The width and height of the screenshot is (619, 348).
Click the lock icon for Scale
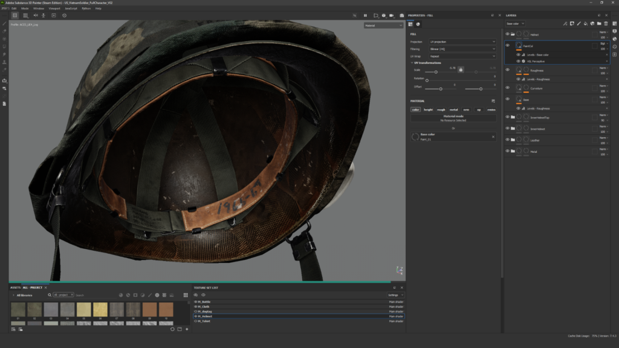[461, 69]
